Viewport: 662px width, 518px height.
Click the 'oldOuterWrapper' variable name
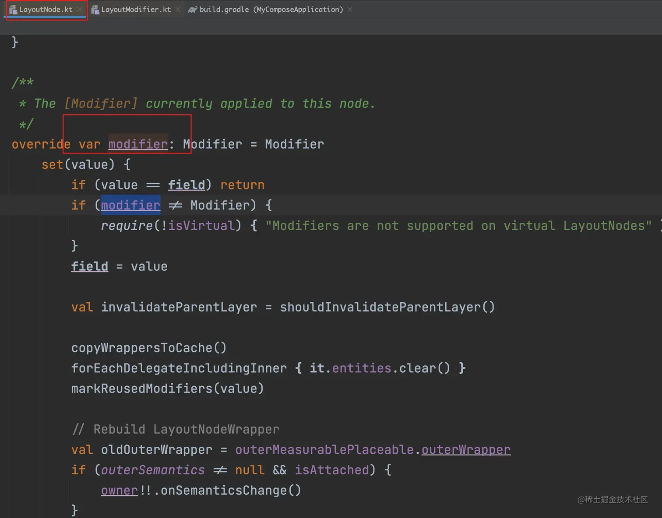(x=157, y=449)
